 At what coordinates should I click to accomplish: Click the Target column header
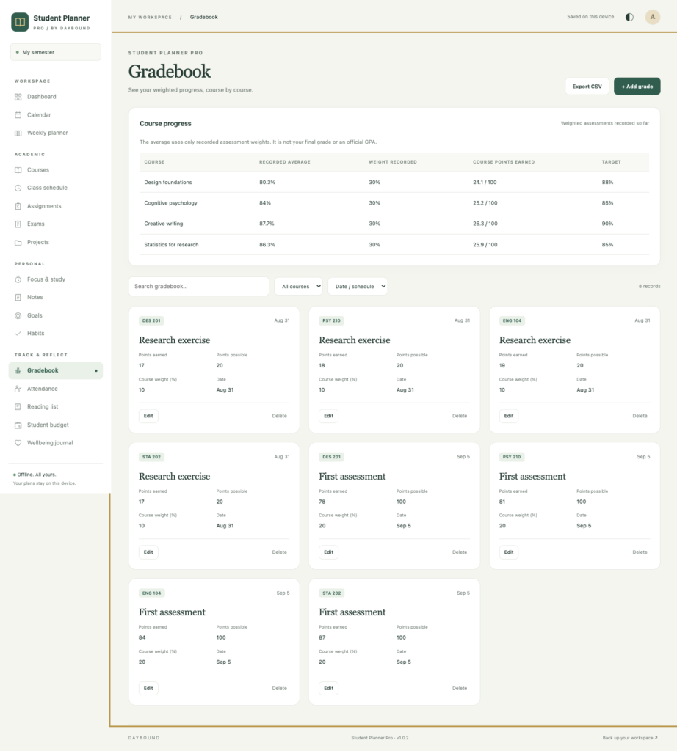[612, 162]
